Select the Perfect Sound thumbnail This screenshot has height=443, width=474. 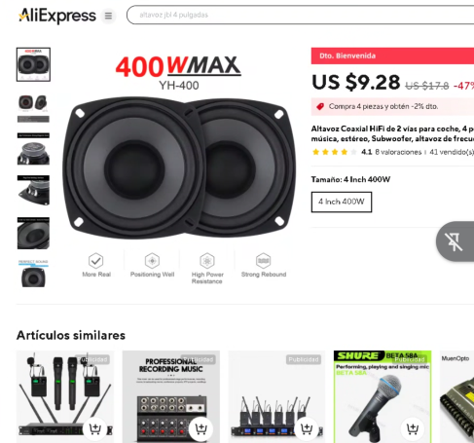(x=33, y=274)
